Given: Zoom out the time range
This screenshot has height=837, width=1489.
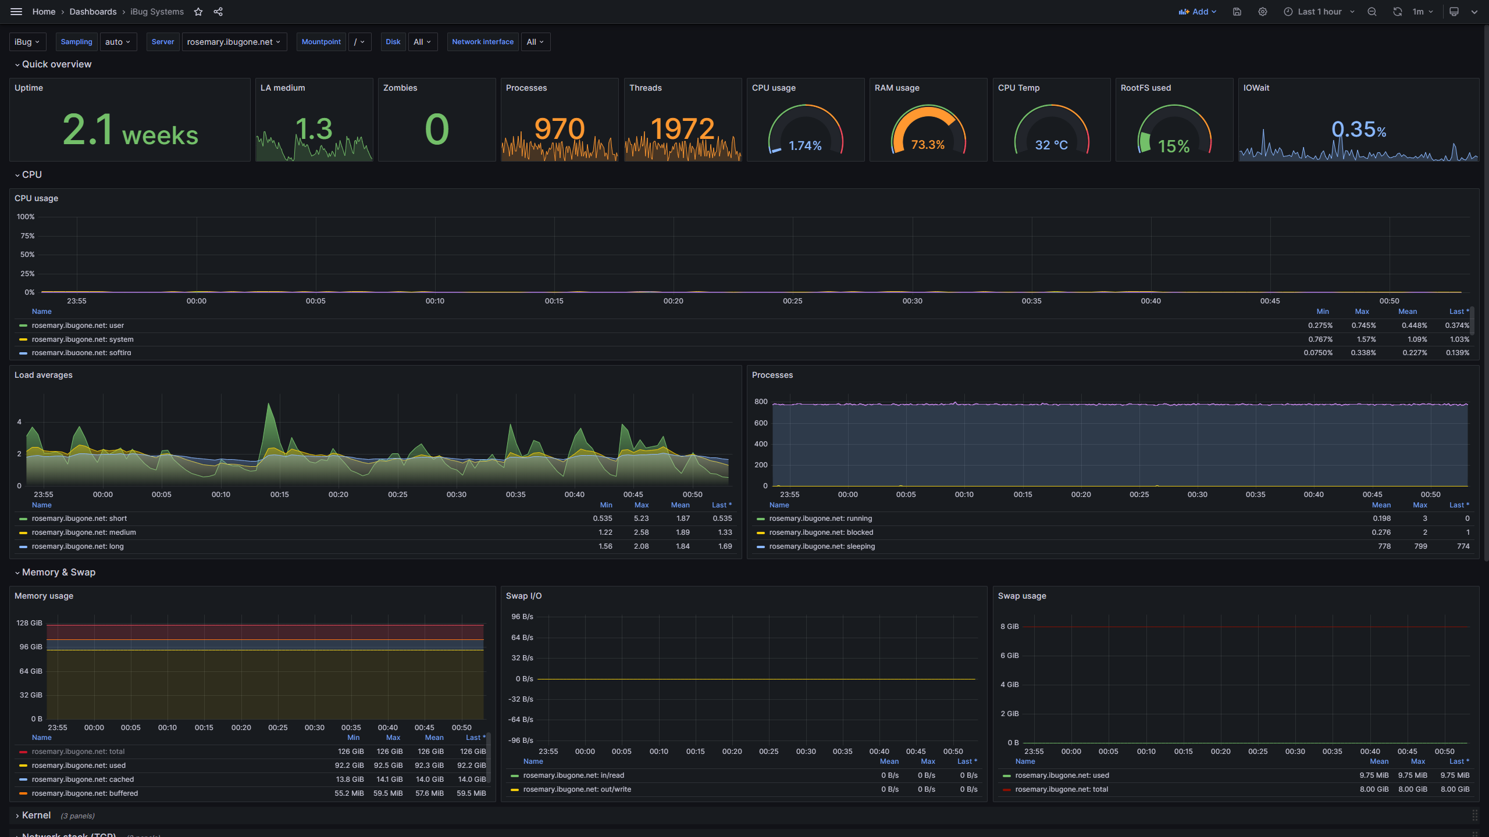Looking at the screenshot, I should pyautogui.click(x=1372, y=12).
